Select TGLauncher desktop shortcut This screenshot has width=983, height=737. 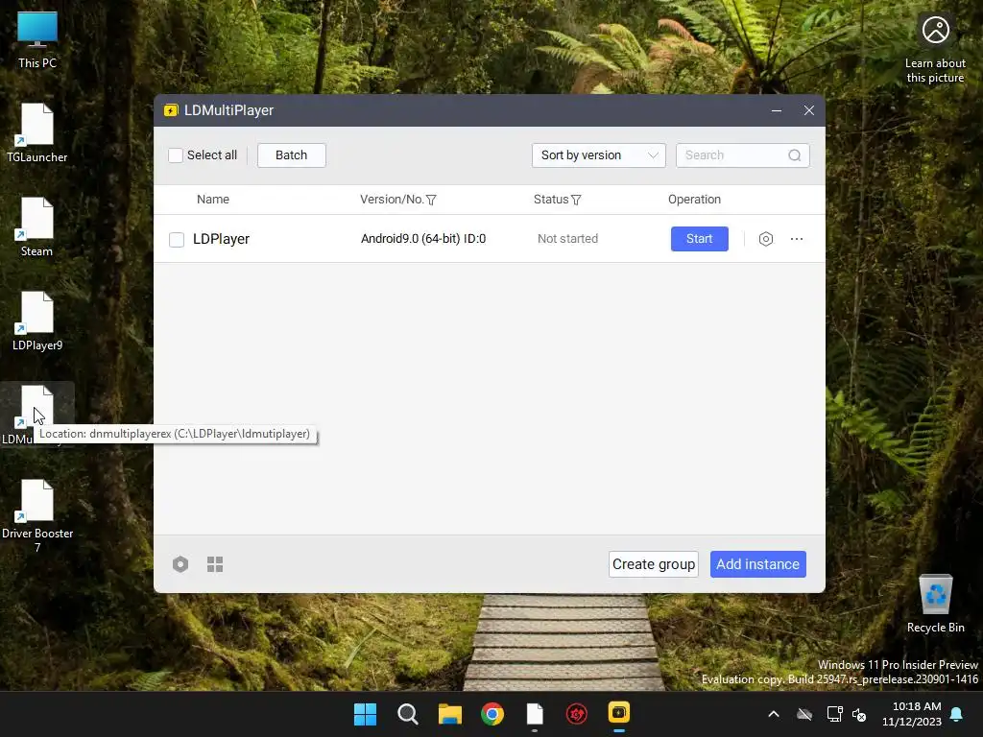37,133
